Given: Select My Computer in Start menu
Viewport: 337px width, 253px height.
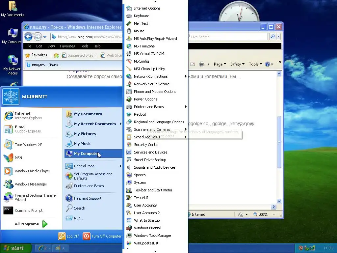Looking at the screenshot, I should pos(93,154).
